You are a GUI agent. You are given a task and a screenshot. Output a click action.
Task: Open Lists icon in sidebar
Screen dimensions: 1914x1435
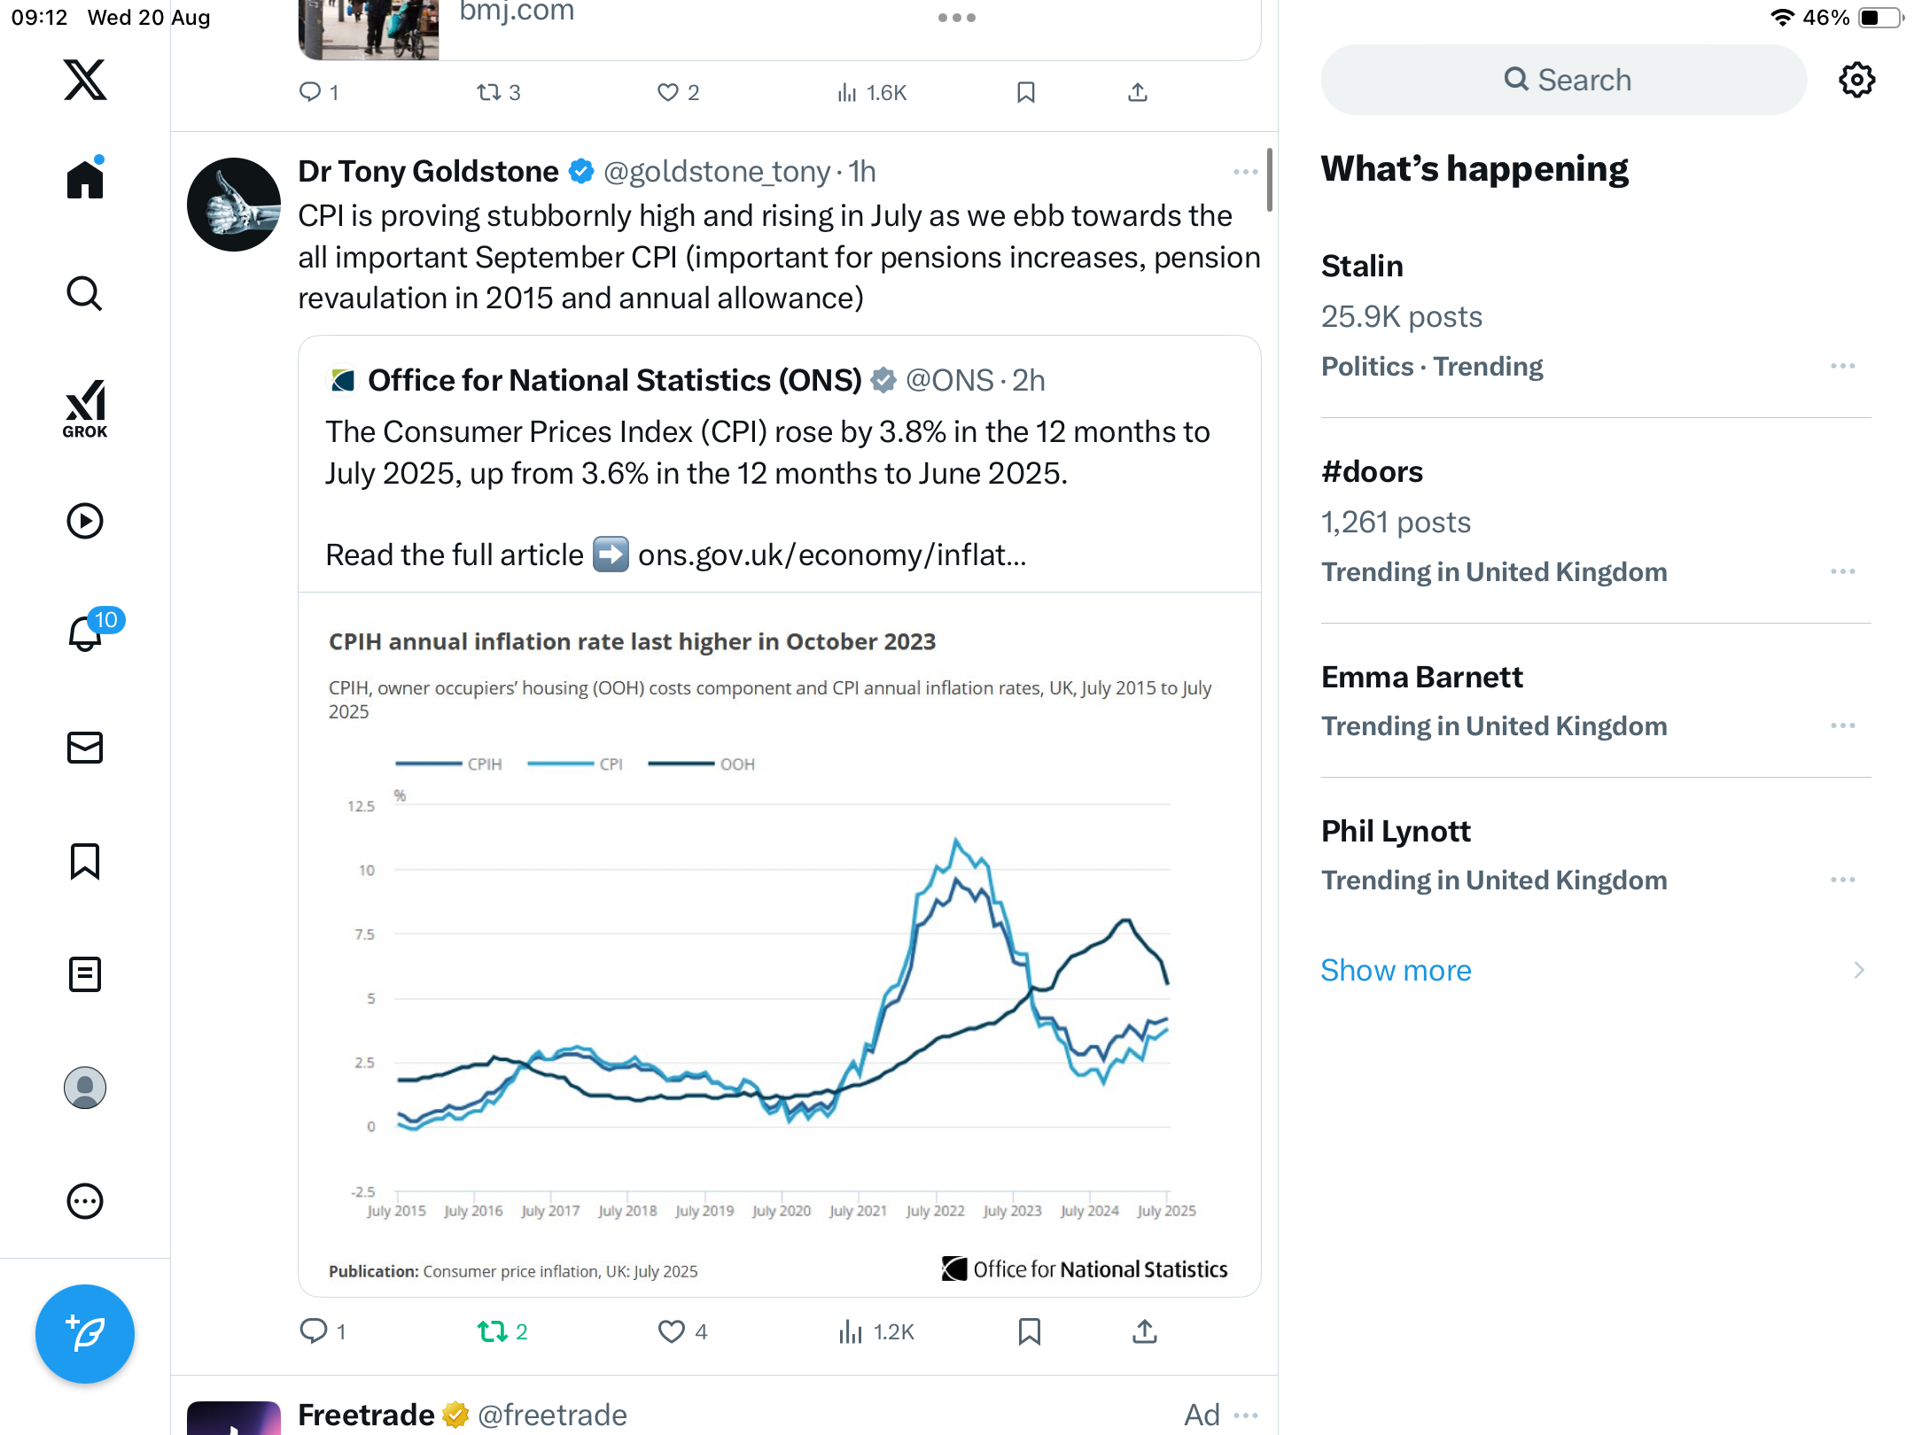coord(85,974)
